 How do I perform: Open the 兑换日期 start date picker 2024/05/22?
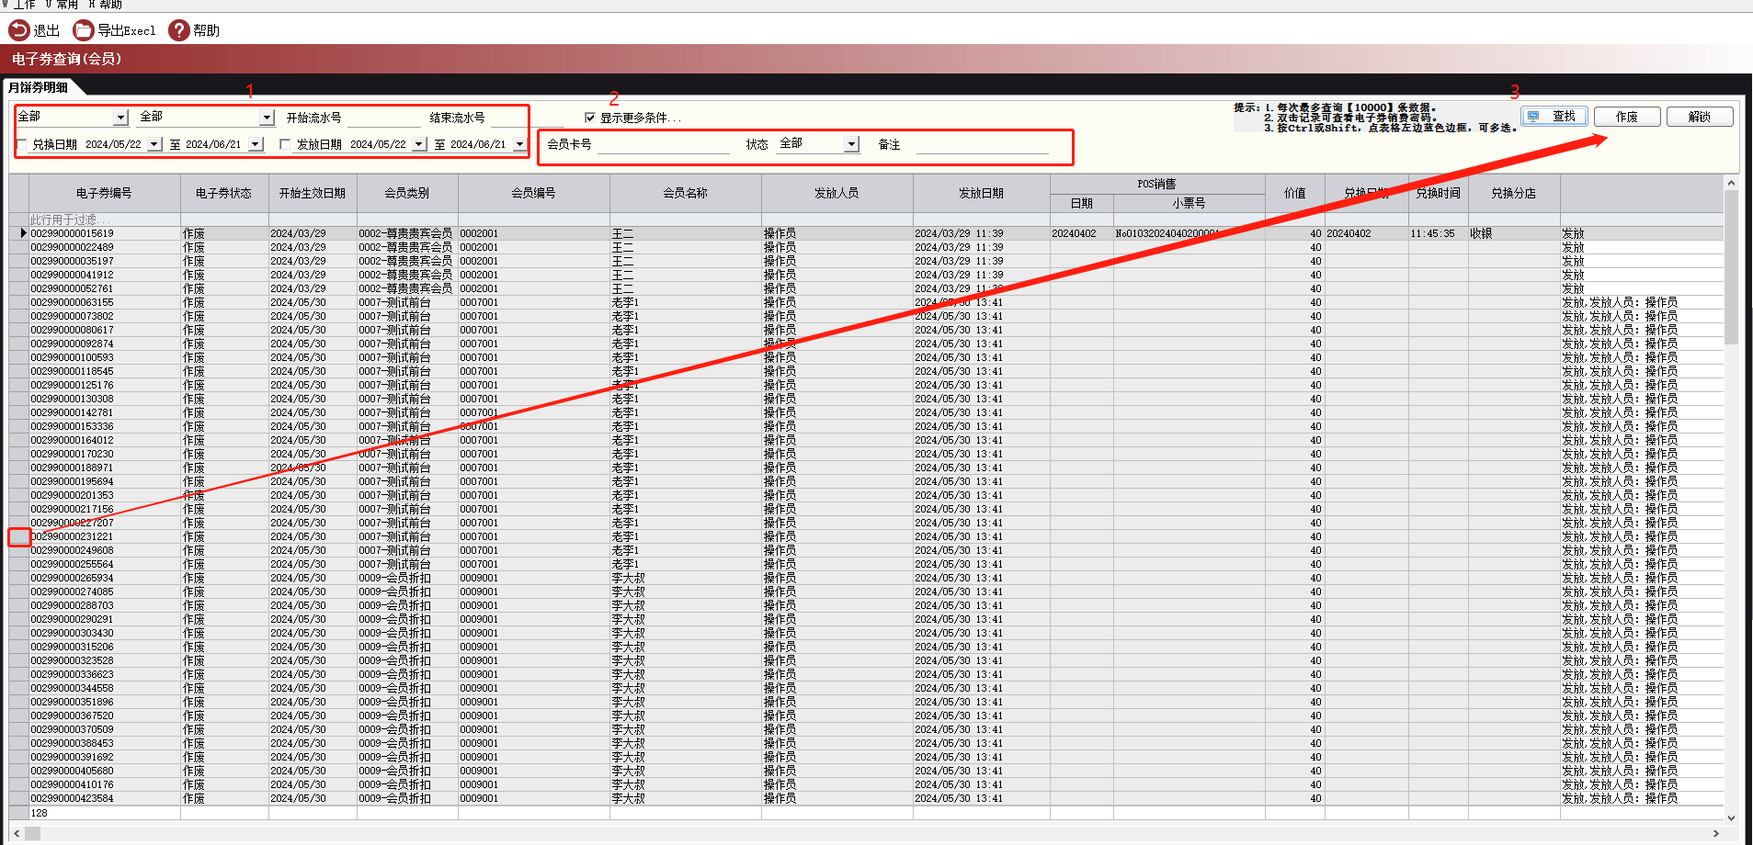click(154, 144)
